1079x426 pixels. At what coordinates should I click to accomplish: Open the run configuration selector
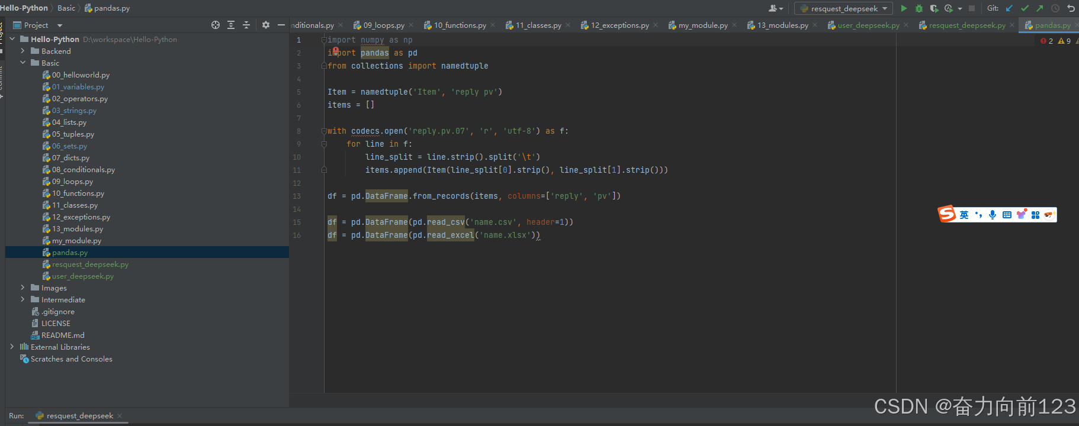[x=844, y=8]
